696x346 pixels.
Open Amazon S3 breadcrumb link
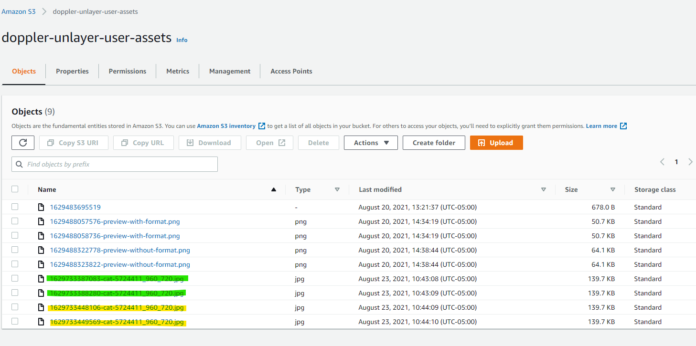19,11
